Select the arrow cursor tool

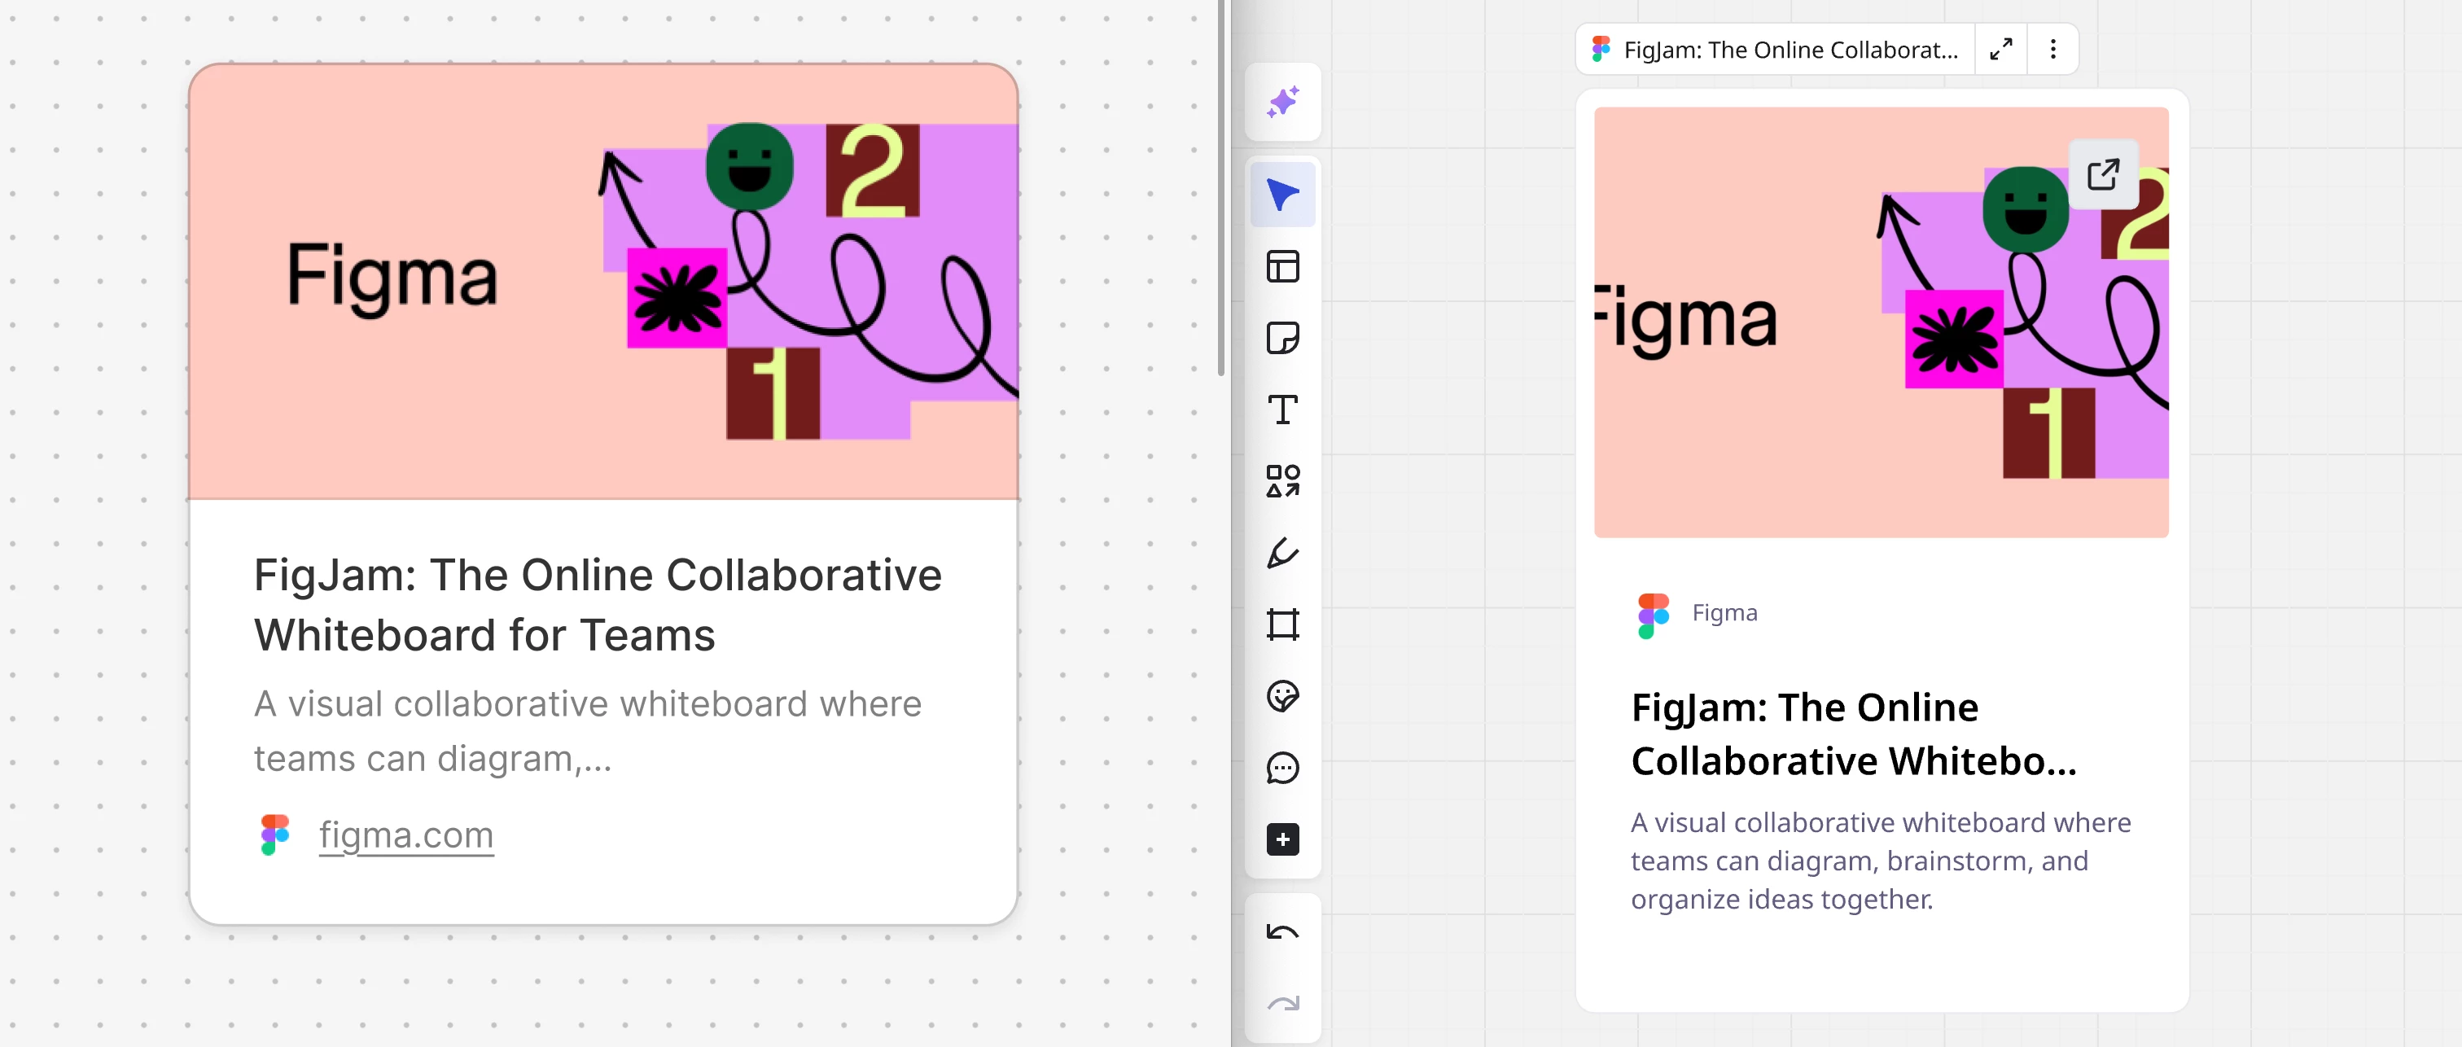(1282, 194)
